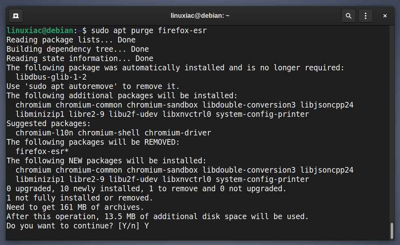Screen dimensions: 400x245
Task: Click the firefox-esr* removal entry
Action: (x=42, y=152)
